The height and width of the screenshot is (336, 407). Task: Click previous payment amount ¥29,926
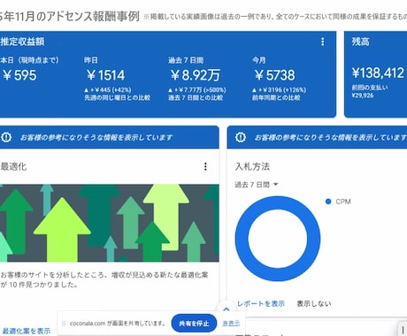click(363, 95)
